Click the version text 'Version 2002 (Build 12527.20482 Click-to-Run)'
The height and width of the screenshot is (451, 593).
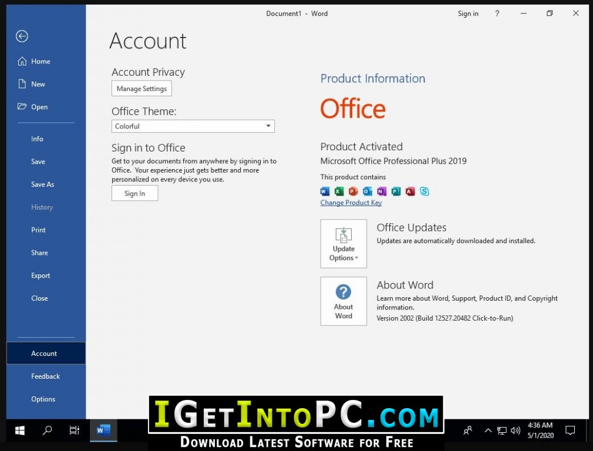445,318
